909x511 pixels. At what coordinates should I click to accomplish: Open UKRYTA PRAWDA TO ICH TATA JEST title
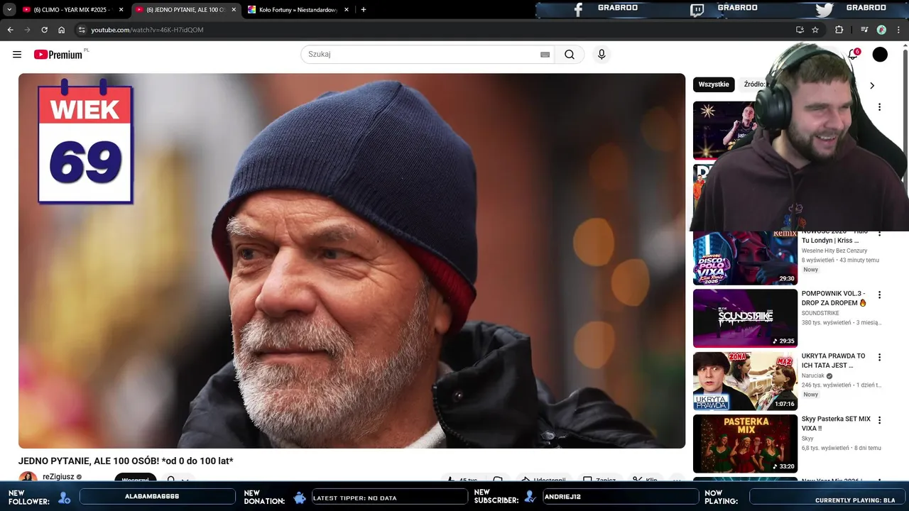(834, 361)
